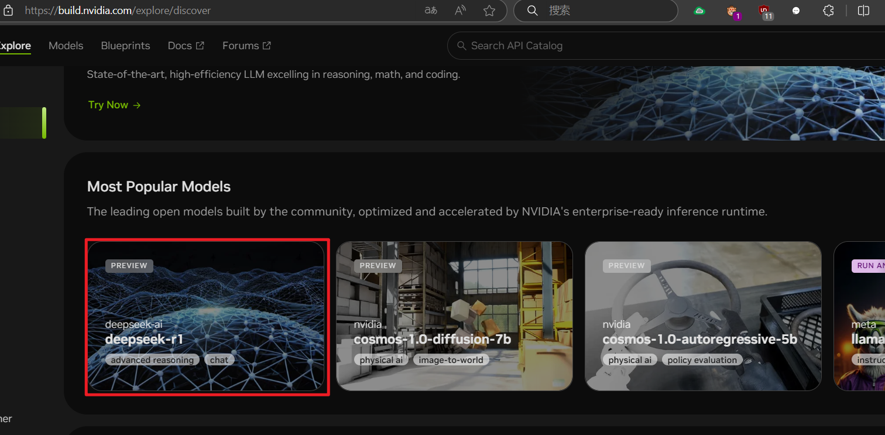885x435 pixels.
Task: Focus the browser search box labeled 搜索
Action: (595, 11)
